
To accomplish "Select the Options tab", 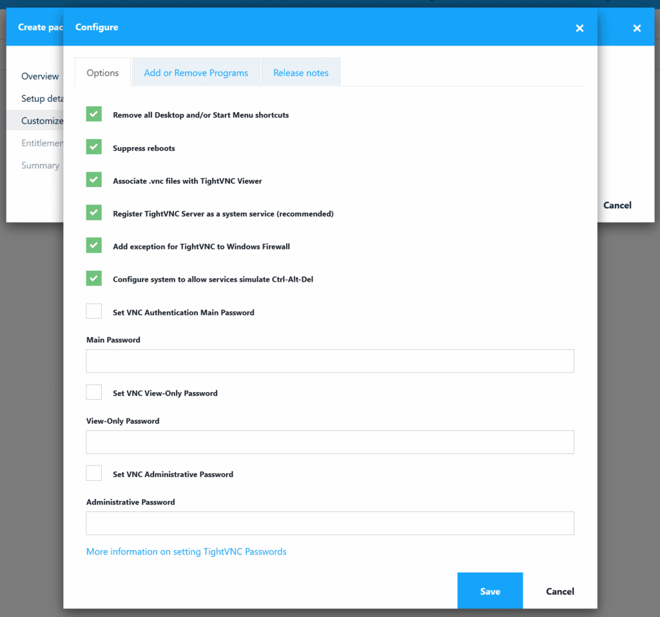I will (102, 73).
